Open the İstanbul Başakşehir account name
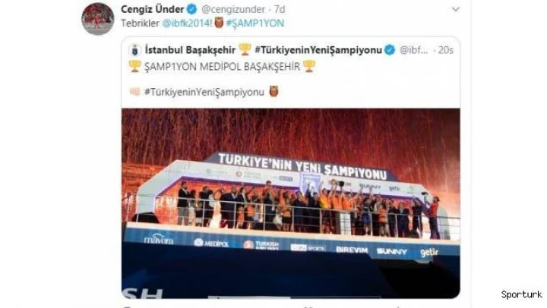This screenshot has width=547, height=308. [x=190, y=50]
